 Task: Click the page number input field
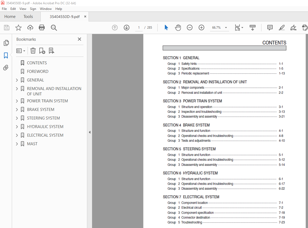click(139, 28)
